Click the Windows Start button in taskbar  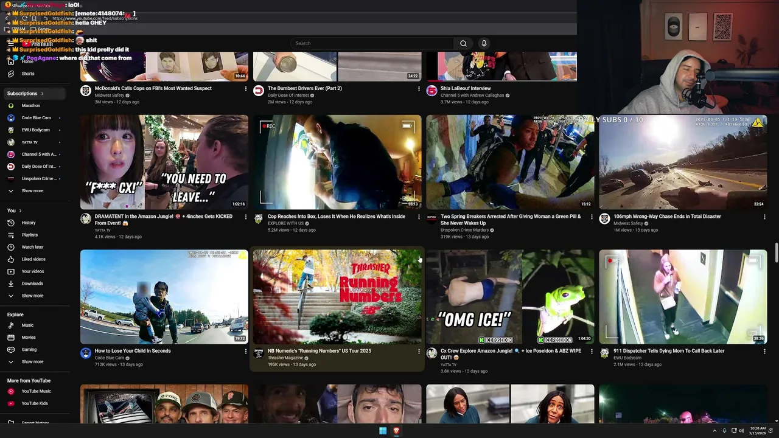383,431
